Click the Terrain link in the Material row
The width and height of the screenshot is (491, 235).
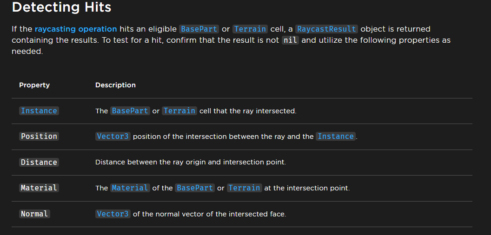point(245,188)
